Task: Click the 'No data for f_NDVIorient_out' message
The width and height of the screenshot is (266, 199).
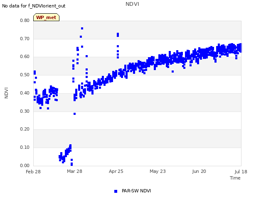Action: (34, 6)
